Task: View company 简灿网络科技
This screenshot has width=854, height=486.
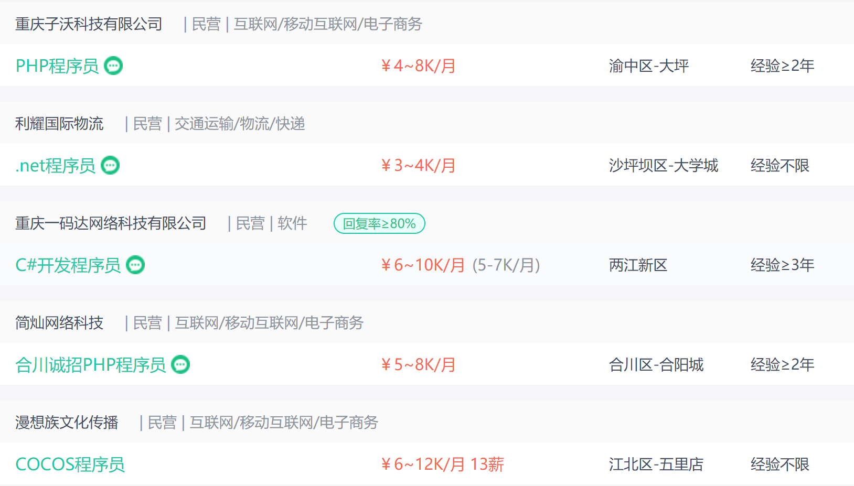Action: pos(59,323)
